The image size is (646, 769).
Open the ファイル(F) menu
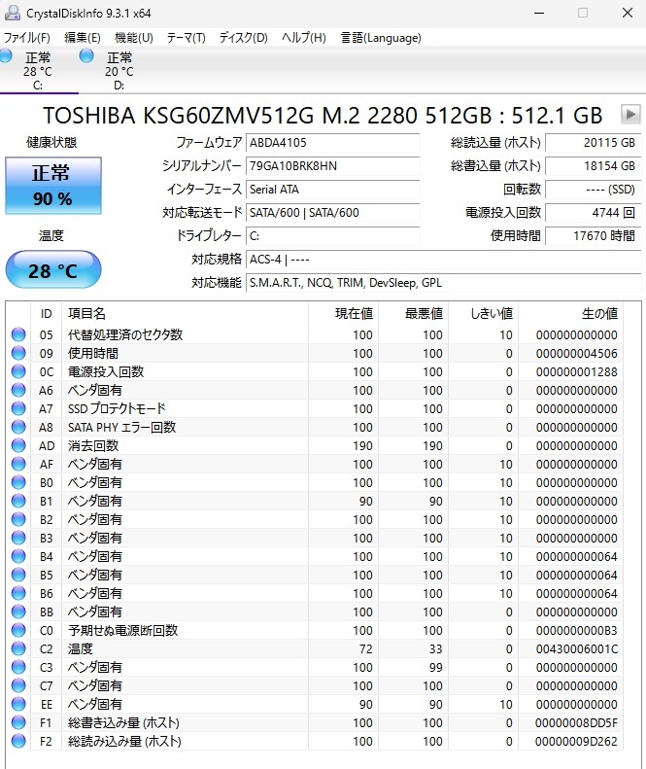point(27,38)
